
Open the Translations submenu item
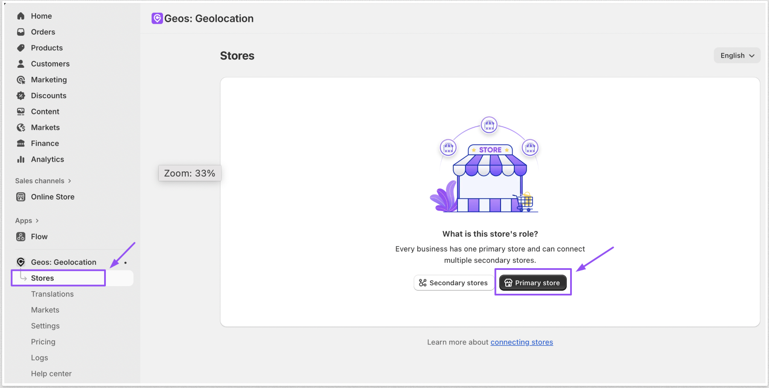[x=52, y=294]
